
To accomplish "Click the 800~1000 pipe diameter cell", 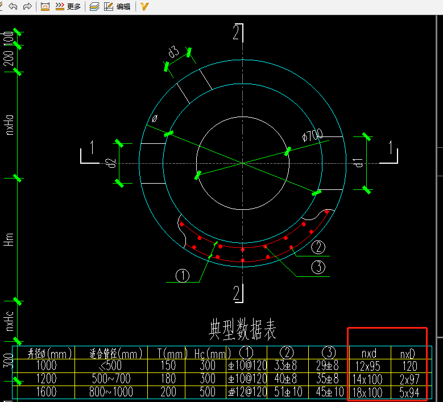I will (x=111, y=392).
